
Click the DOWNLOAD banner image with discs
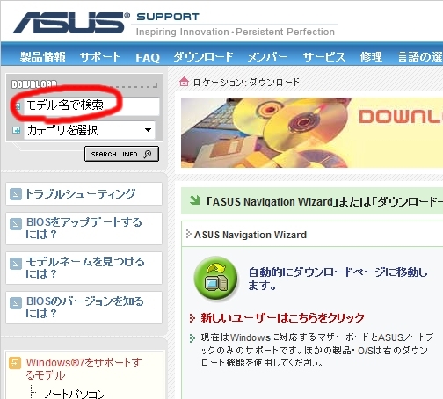(x=312, y=133)
